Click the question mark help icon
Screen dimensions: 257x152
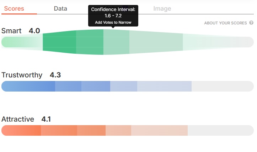[251, 23]
